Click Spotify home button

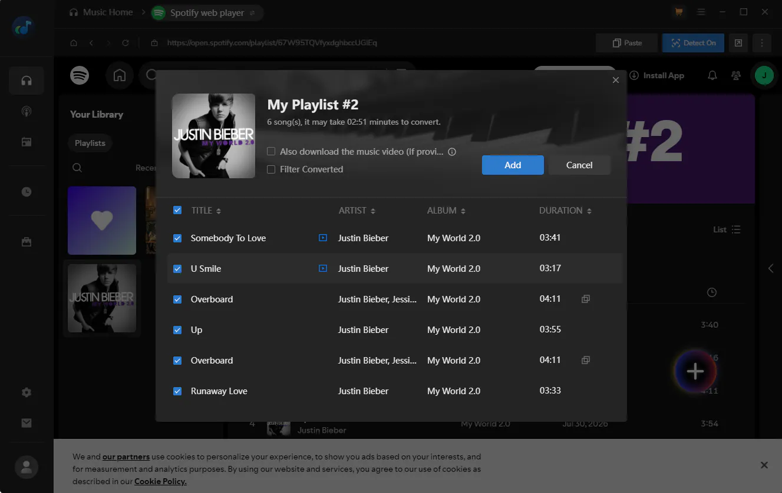pyautogui.click(x=120, y=75)
